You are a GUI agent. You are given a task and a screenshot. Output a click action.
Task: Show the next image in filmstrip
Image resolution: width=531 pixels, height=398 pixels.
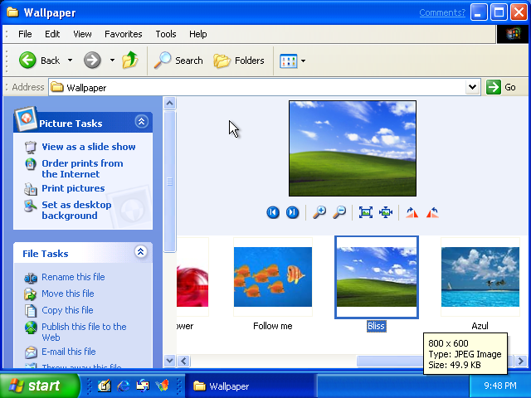(x=292, y=212)
